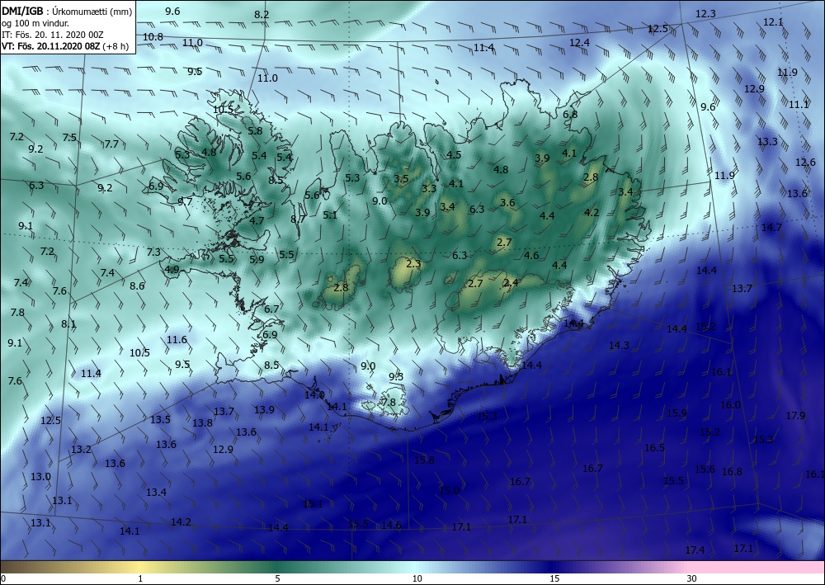Click the 13.9 value label
Image resolution: width=825 pixels, height=585 pixels.
(x=264, y=410)
